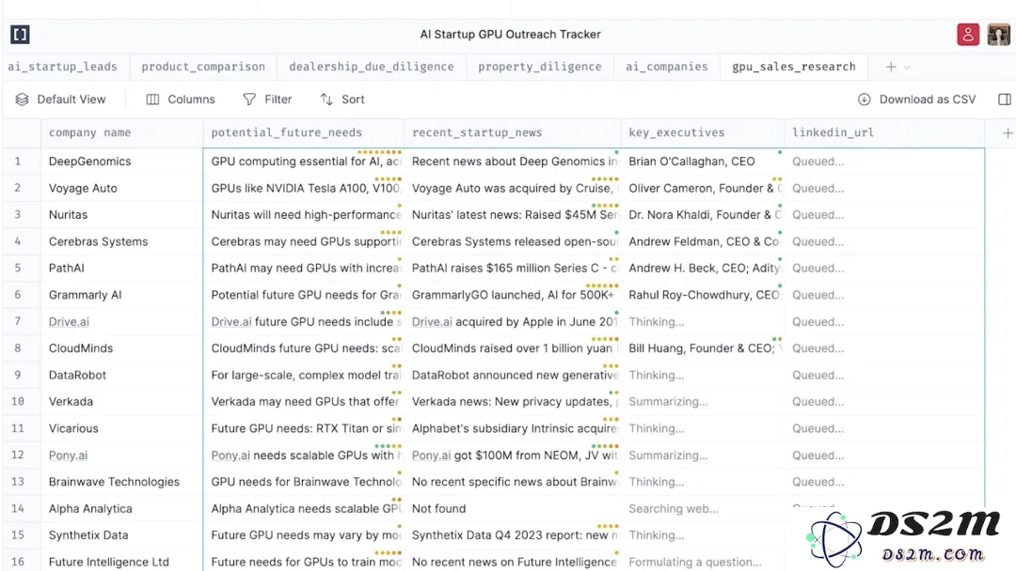This screenshot has width=1016, height=571.
Task: Click Formulating a question... executives cell
Action: click(x=703, y=562)
